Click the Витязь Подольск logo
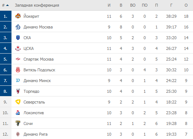 click(18, 70)
